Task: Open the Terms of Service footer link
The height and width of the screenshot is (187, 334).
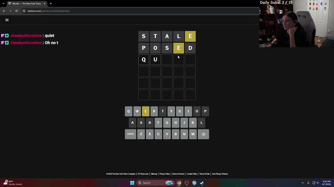Action: tap(178, 174)
